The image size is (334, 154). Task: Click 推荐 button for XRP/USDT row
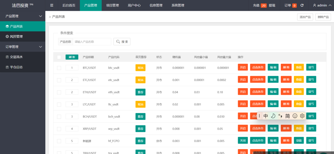[x=140, y=129]
